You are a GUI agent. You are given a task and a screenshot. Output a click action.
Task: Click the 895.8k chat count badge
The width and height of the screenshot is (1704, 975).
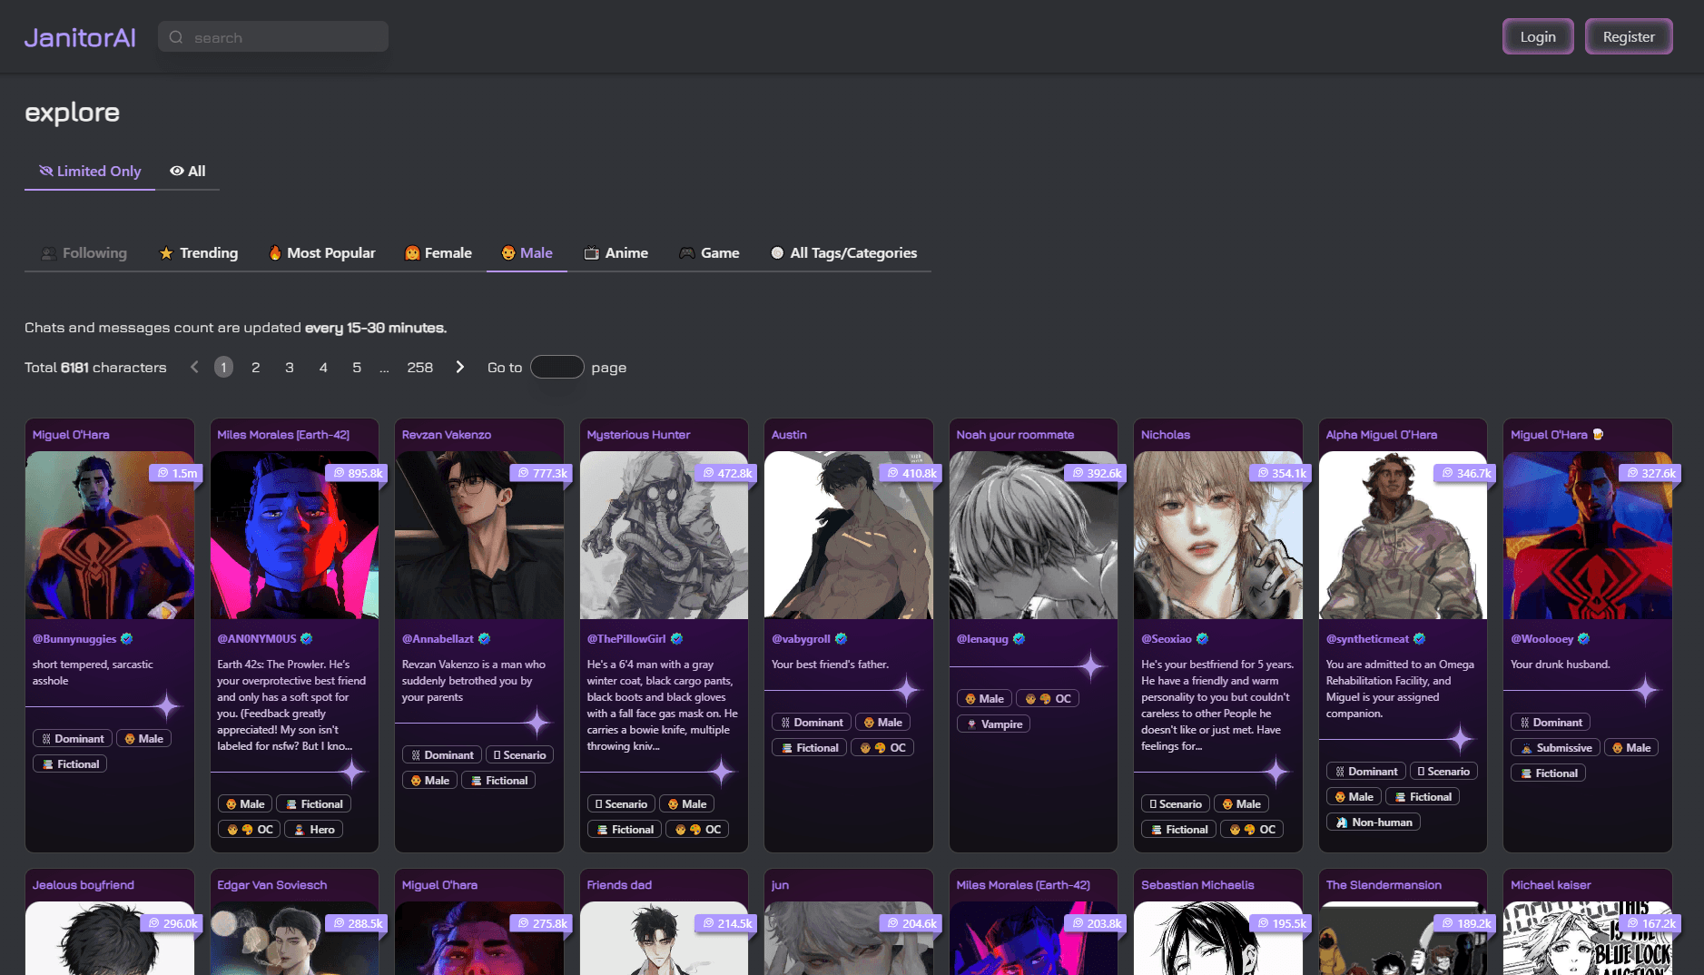click(x=359, y=473)
